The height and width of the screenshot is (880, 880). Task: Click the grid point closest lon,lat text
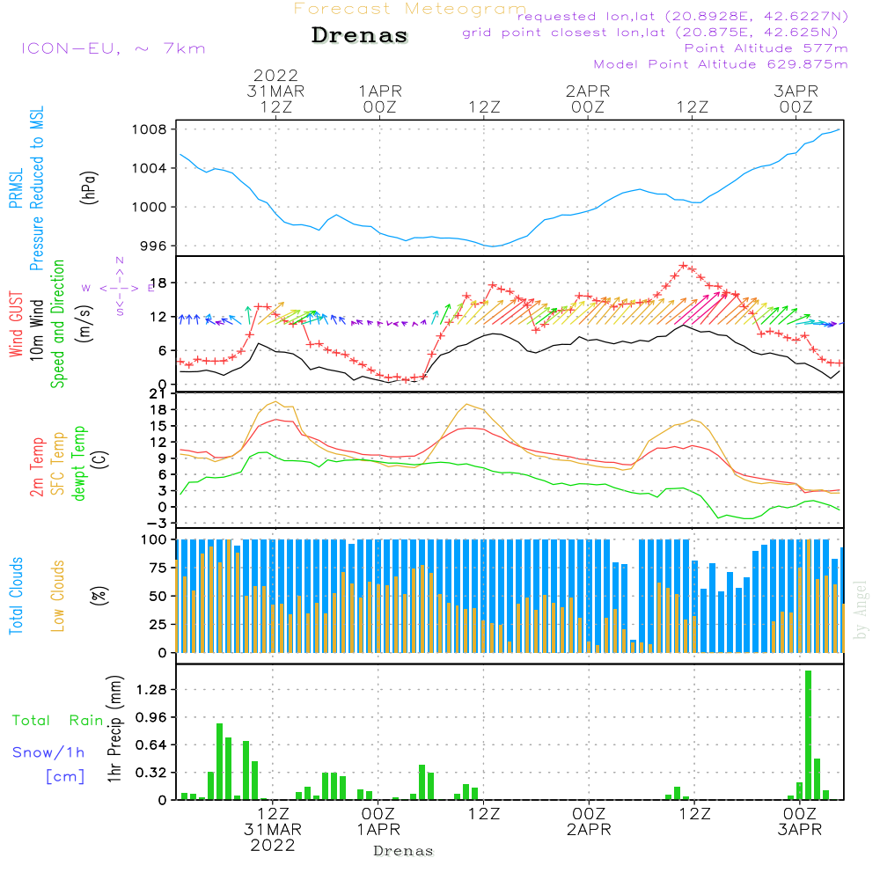656,33
